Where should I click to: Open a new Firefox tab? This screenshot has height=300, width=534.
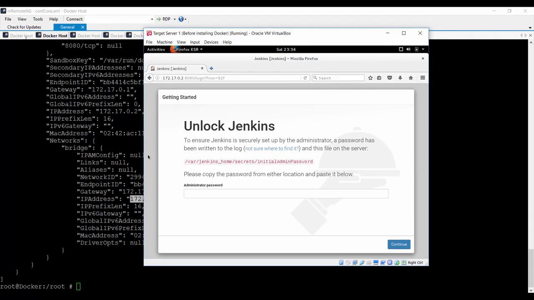(211, 68)
